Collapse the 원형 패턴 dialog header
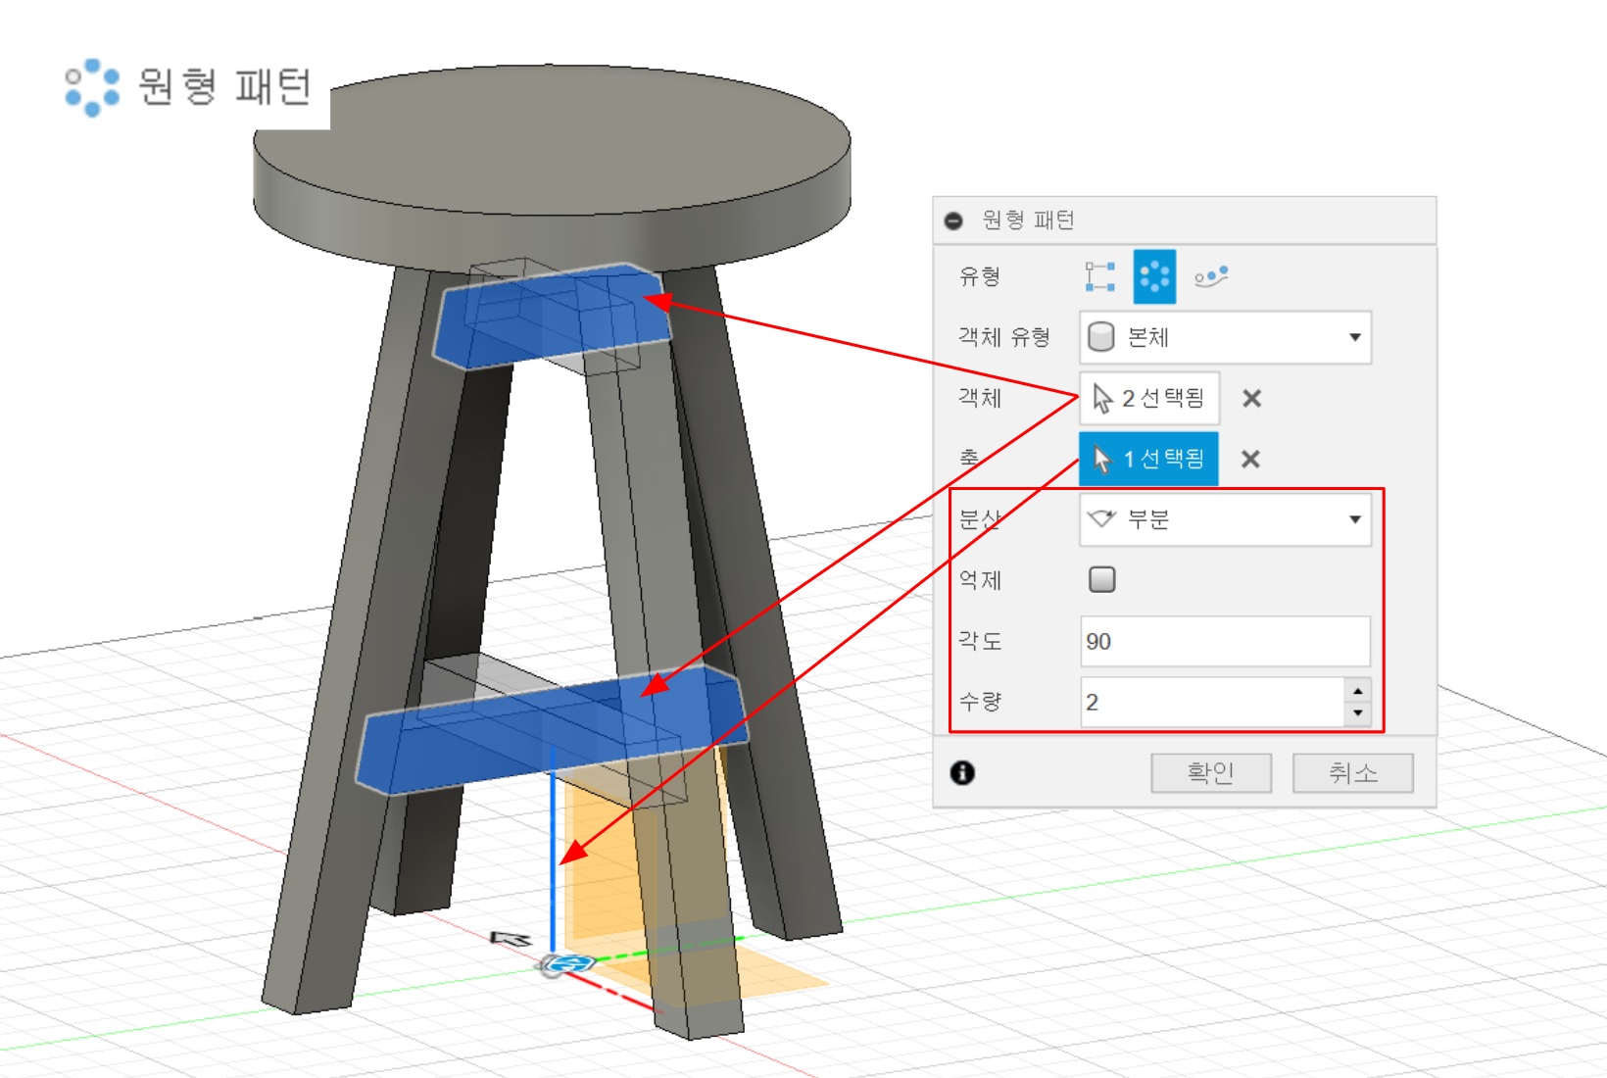 click(x=953, y=220)
